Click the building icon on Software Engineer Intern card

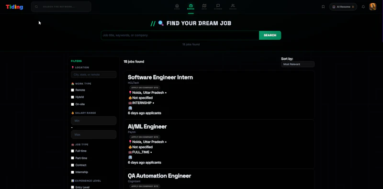tap(130, 108)
